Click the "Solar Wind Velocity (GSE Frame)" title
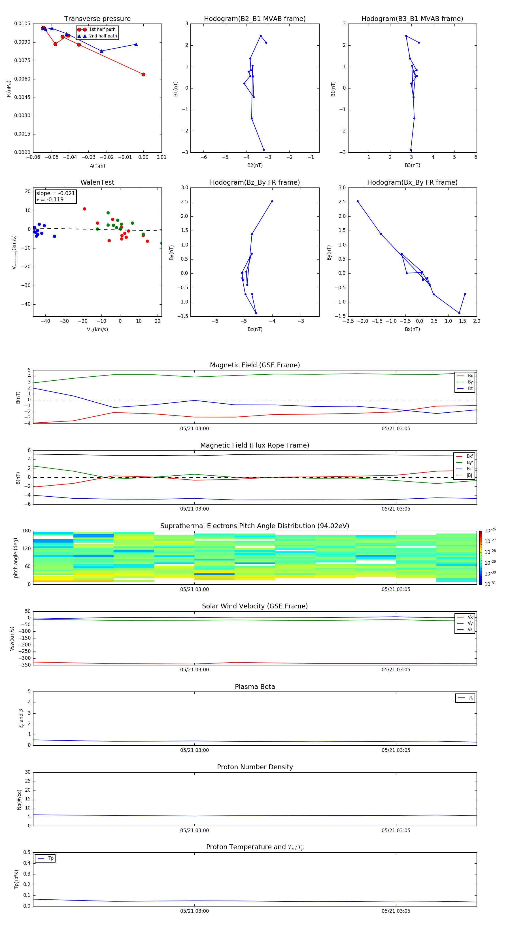 coord(255,606)
